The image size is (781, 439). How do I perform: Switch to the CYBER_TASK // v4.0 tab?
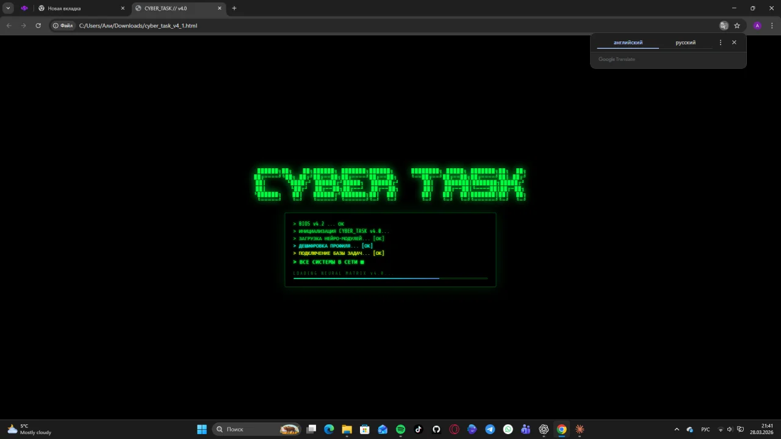pyautogui.click(x=178, y=9)
